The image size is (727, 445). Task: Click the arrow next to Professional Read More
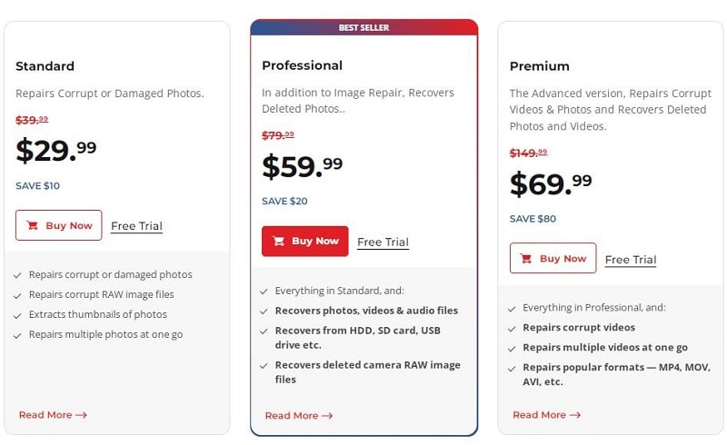click(x=327, y=416)
